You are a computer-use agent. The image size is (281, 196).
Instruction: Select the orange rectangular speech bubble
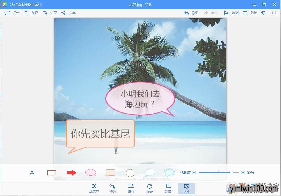(x=110, y=173)
